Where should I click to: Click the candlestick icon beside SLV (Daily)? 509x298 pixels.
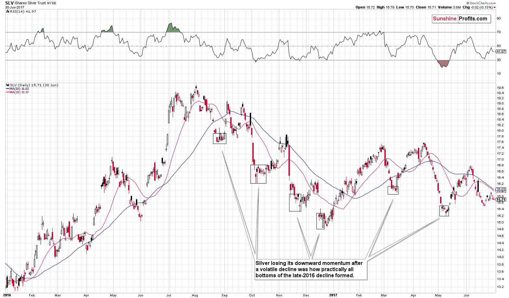7,85
